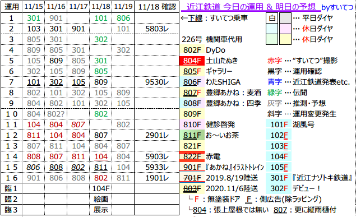Click the 807F legend cell
The image size is (356, 217).
tap(192, 93)
